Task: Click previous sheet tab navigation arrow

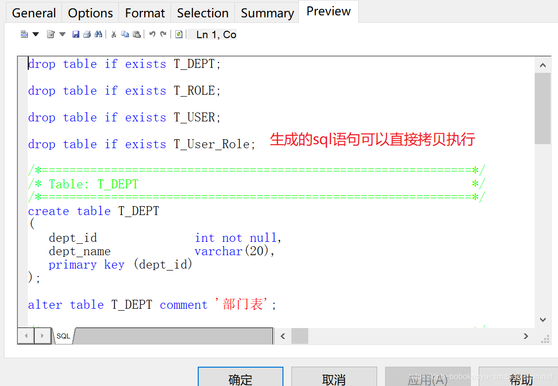Action: pos(26,336)
